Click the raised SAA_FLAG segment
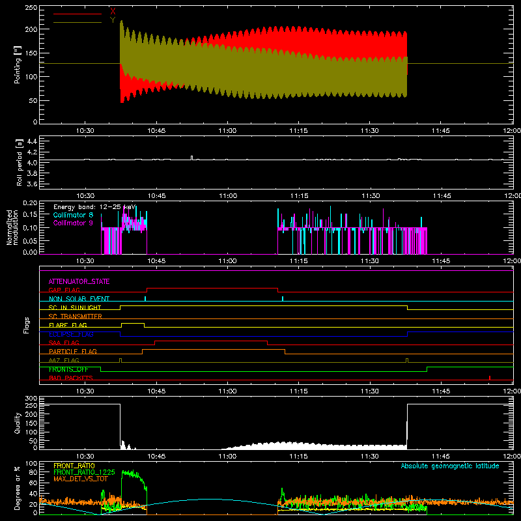 [211, 341]
